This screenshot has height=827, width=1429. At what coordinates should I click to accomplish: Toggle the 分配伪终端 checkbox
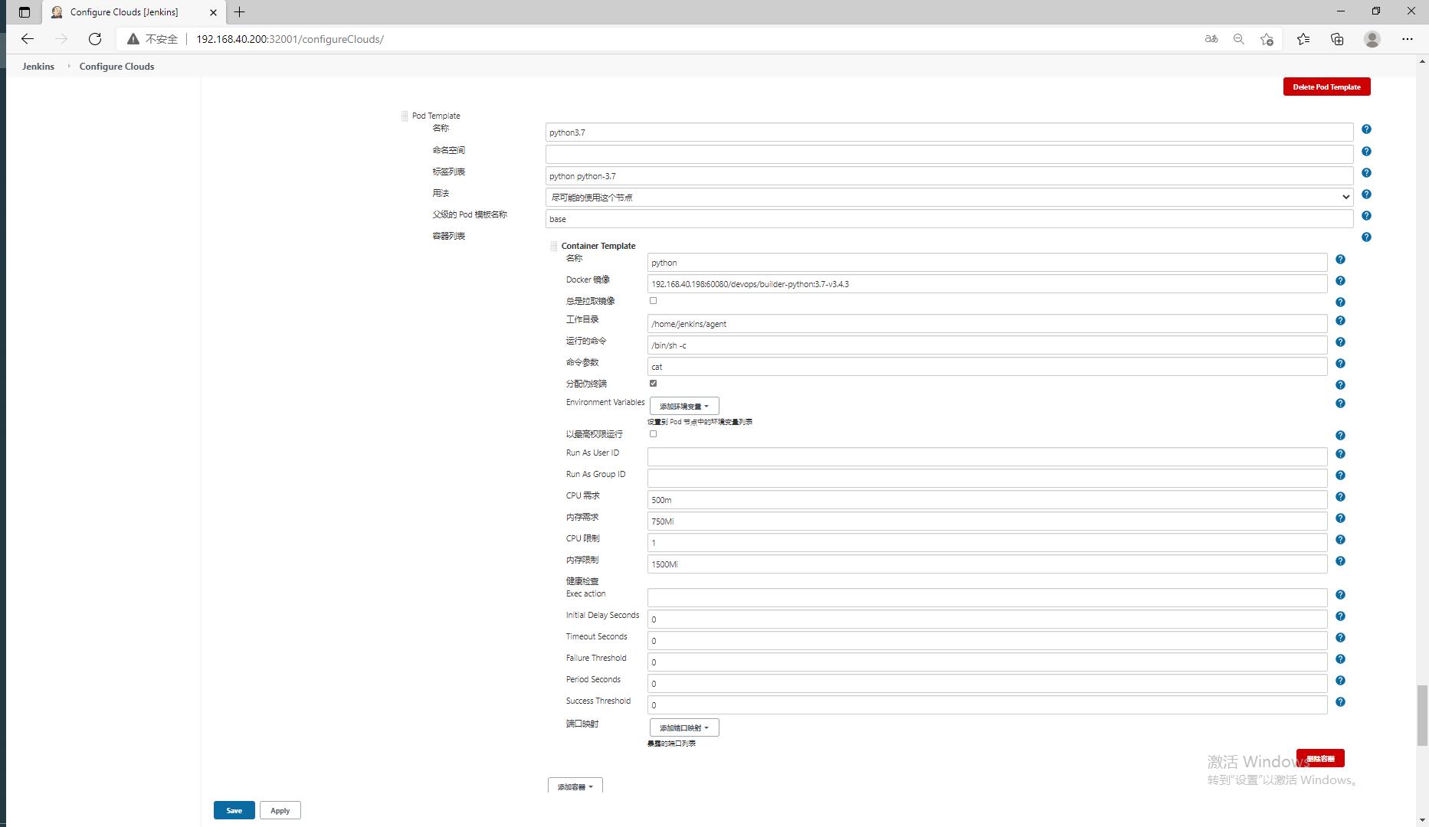(653, 384)
